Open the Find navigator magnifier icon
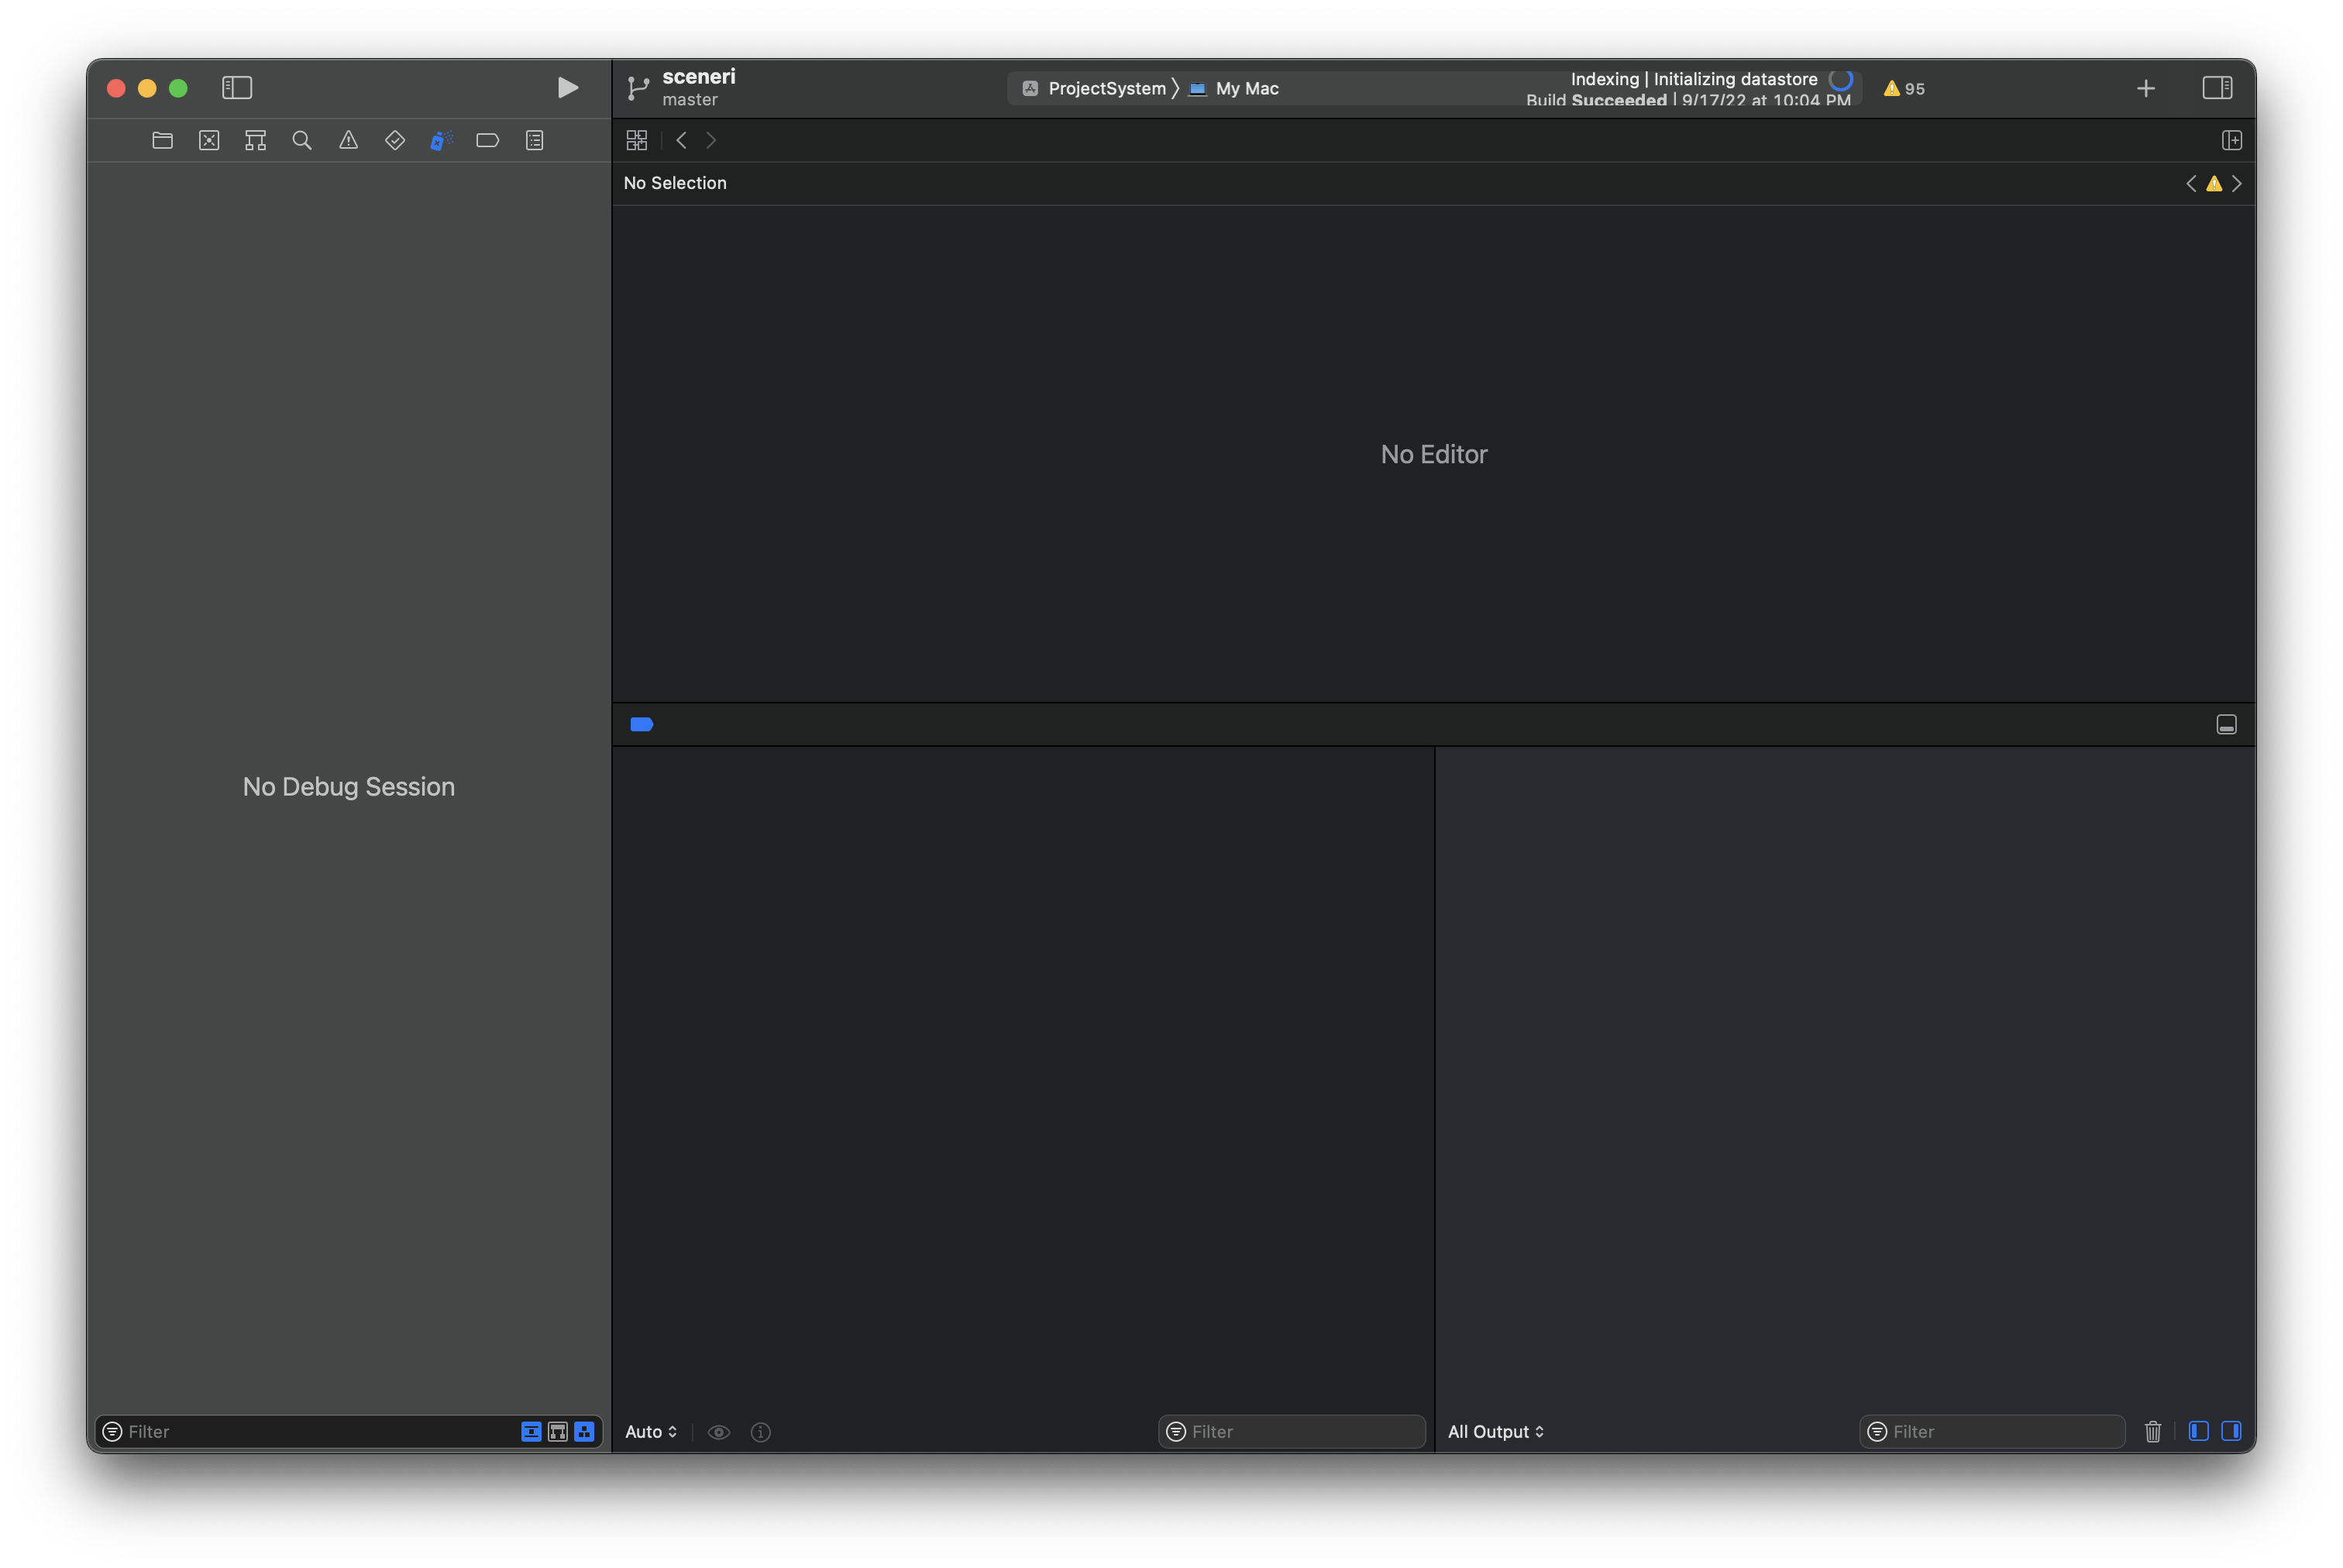2343x1568 pixels. tap(302, 141)
